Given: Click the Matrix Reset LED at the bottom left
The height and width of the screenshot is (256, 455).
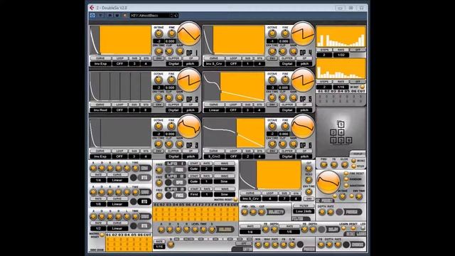Looking at the screenshot, I should [102, 235].
